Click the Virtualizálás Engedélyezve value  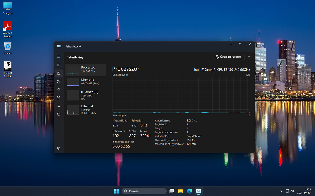click(x=194, y=136)
